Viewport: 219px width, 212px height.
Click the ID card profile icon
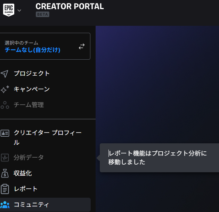5,133
